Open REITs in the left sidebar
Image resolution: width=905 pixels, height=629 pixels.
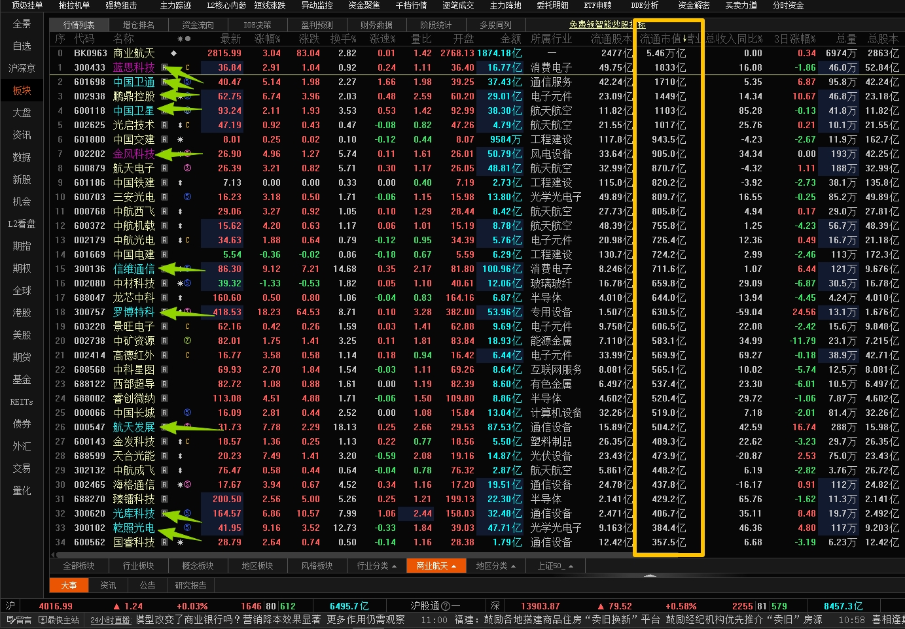click(22, 401)
